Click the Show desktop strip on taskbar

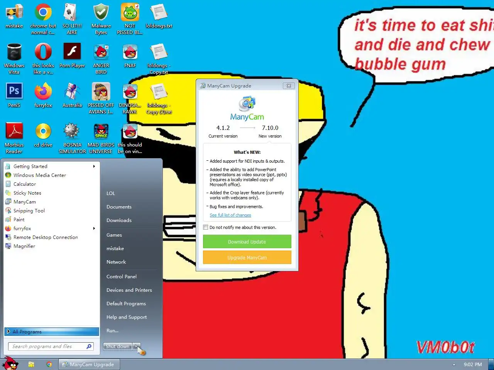point(491,364)
